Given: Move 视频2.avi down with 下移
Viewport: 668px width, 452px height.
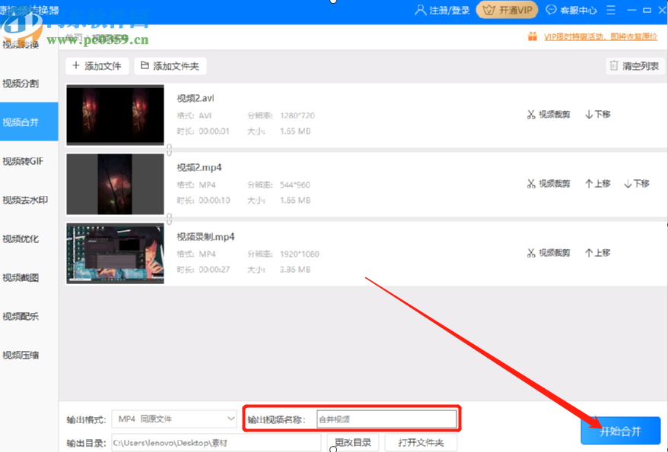Looking at the screenshot, I should (x=598, y=115).
